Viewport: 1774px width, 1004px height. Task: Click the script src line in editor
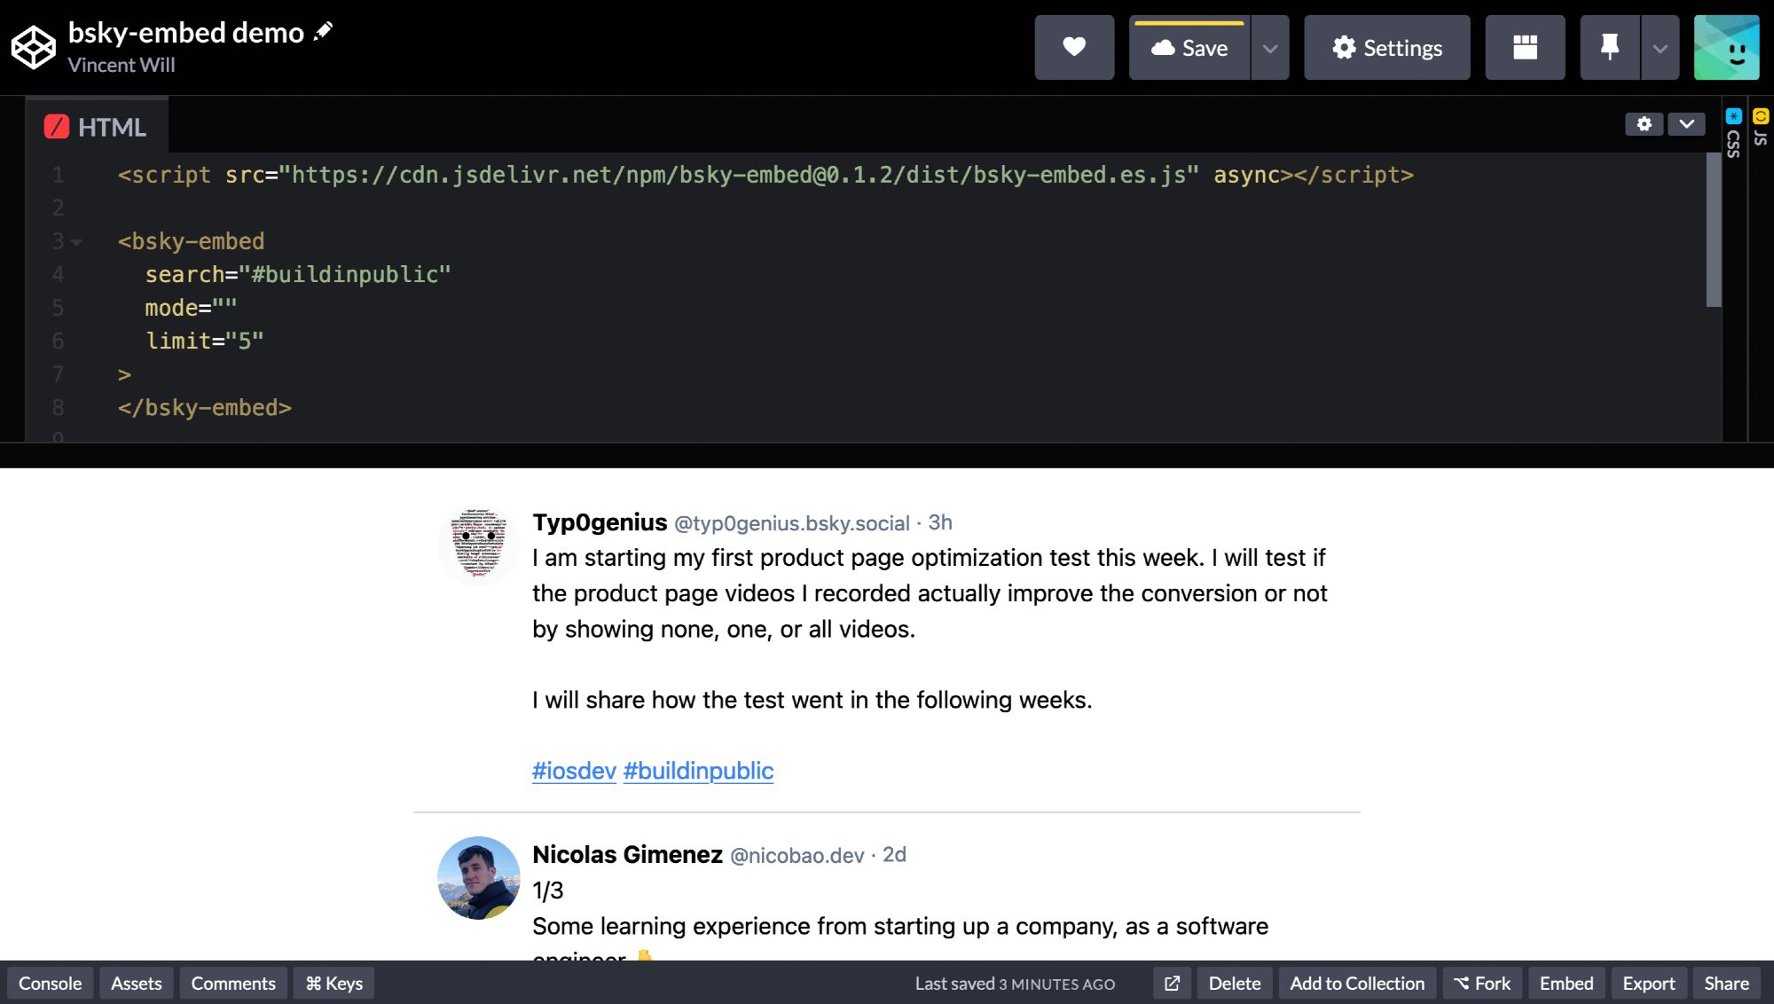(765, 175)
